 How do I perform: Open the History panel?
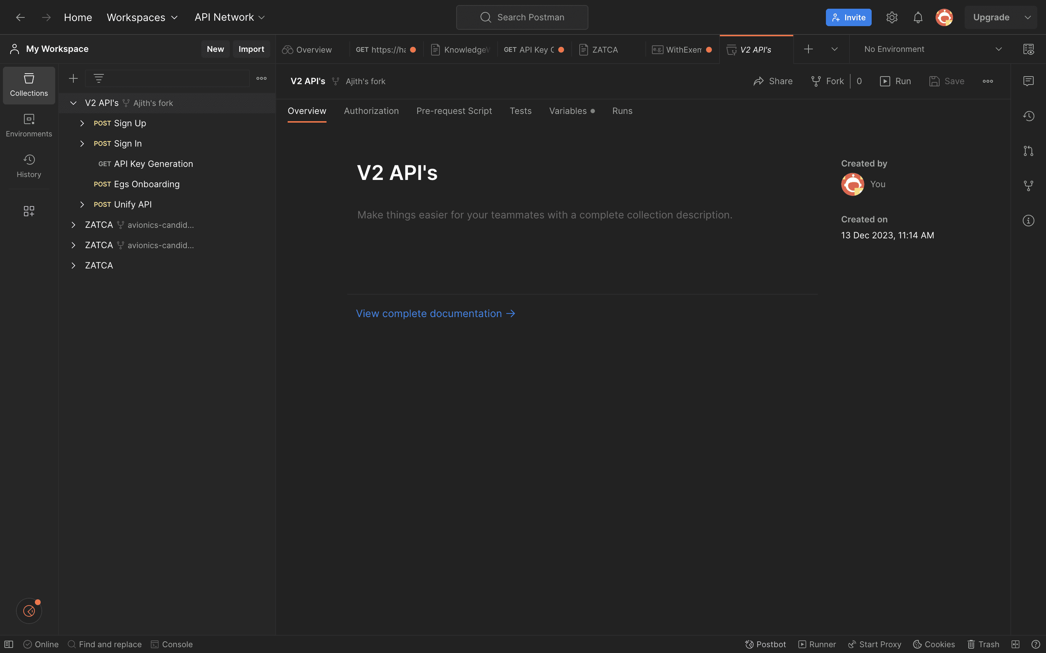(x=29, y=165)
